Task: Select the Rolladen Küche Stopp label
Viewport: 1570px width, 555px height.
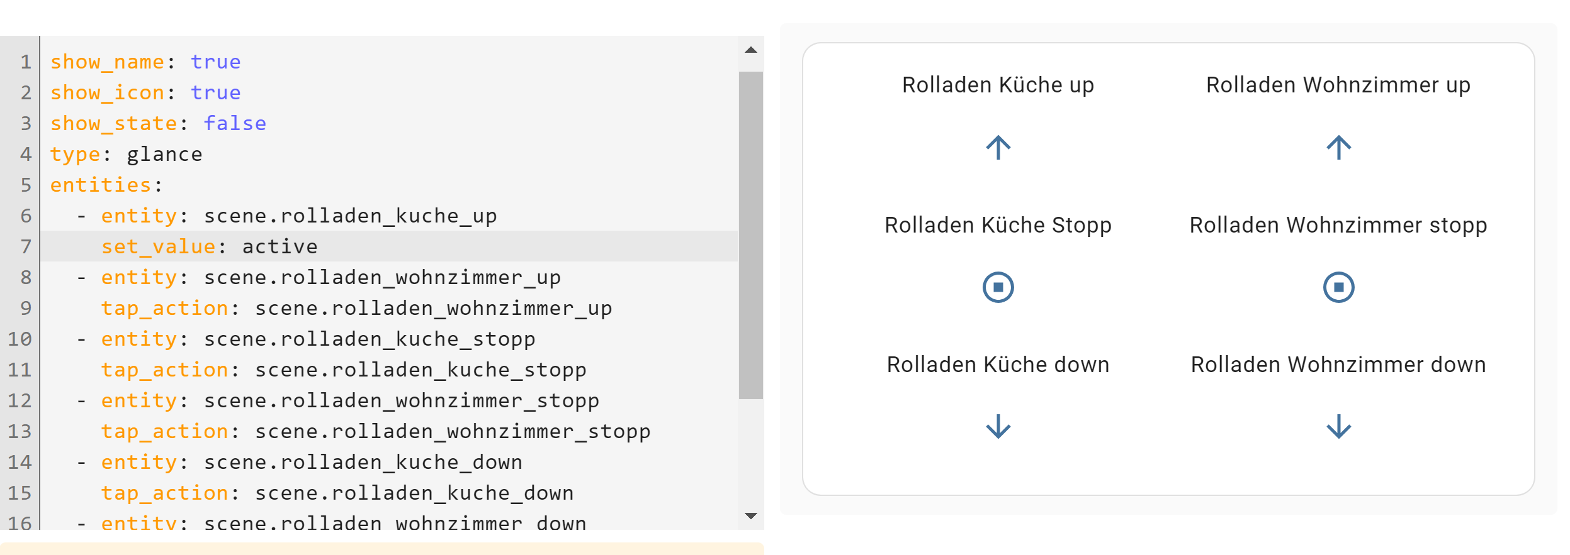Action: (998, 225)
